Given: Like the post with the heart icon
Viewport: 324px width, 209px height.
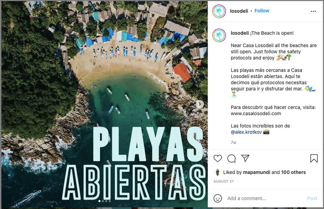Looking at the screenshot, I should coord(217,158).
